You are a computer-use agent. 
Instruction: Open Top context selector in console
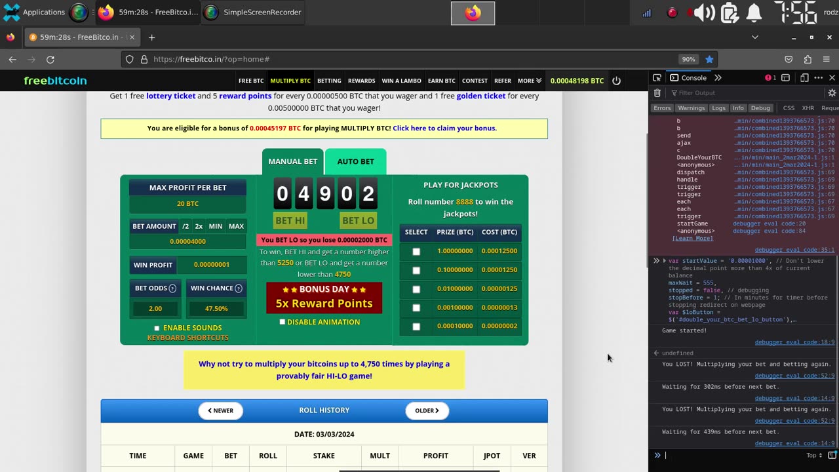[x=814, y=456]
